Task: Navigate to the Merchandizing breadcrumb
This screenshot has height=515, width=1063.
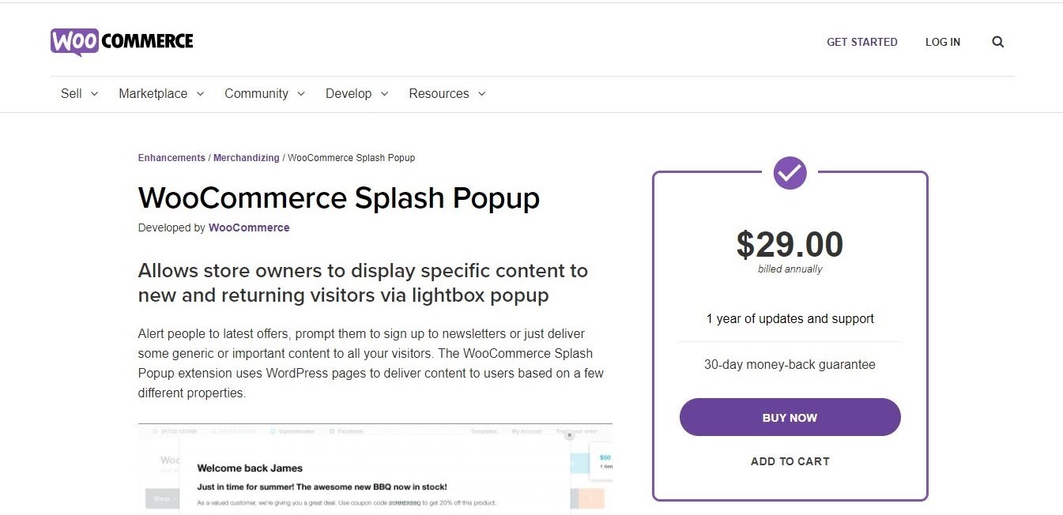Action: point(246,158)
